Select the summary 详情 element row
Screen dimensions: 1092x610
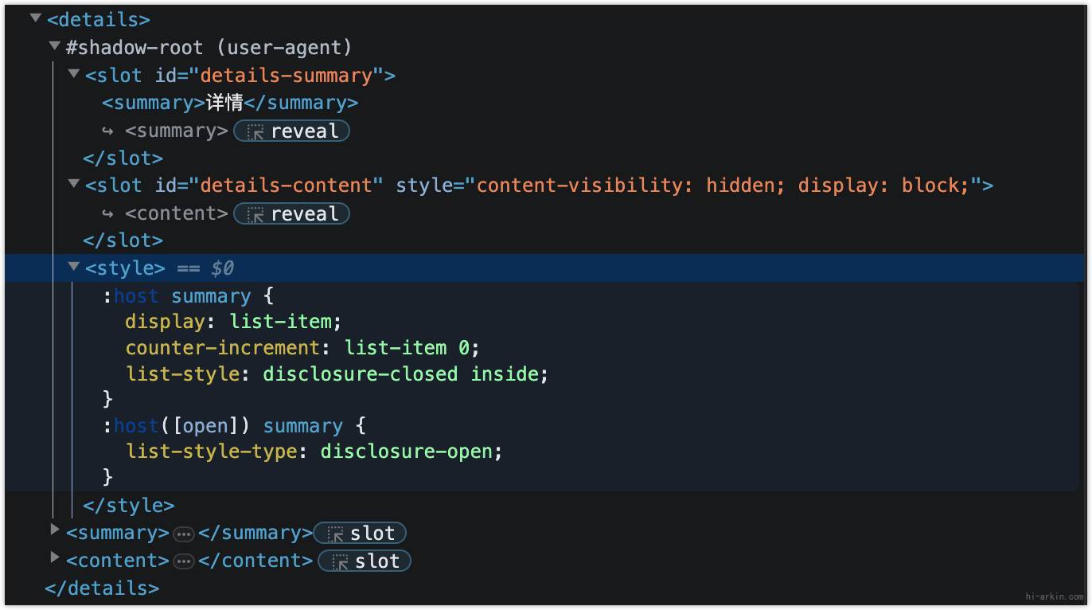tap(230, 103)
